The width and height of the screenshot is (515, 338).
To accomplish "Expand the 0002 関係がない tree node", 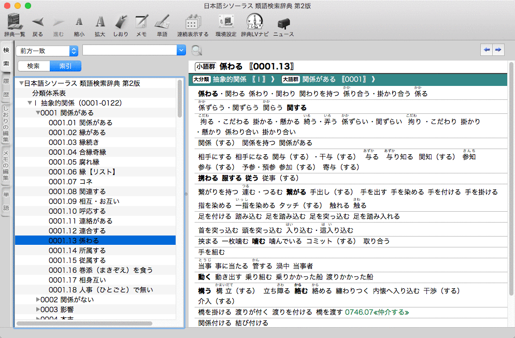I will (x=38, y=299).
